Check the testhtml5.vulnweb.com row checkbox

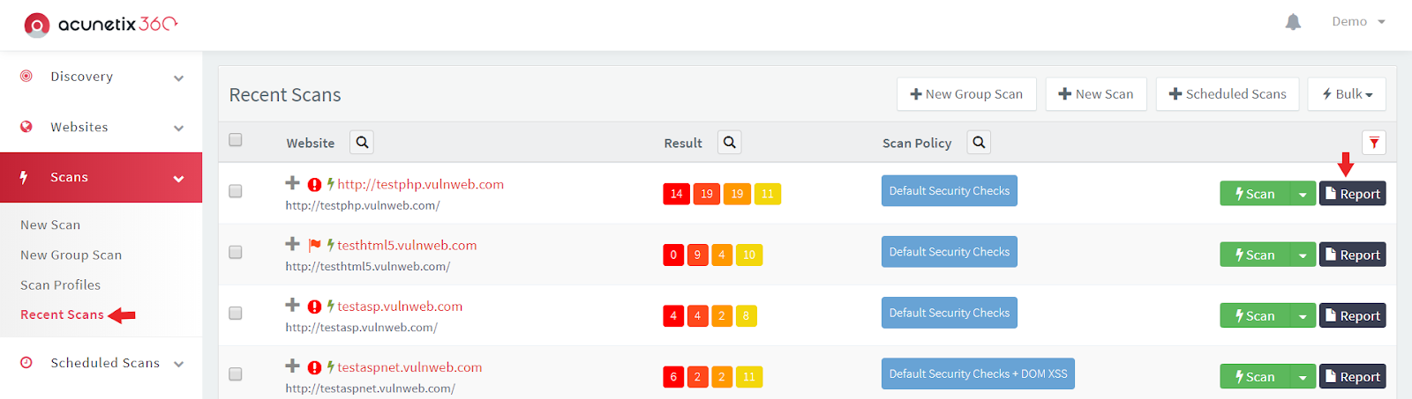click(x=235, y=252)
